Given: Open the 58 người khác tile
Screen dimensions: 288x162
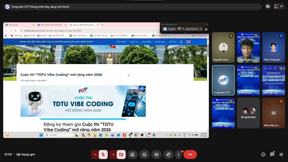Looking at the screenshot, I should click(x=248, y=113).
